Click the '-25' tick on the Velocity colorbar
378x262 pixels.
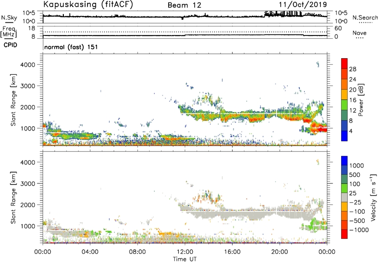point(355,202)
